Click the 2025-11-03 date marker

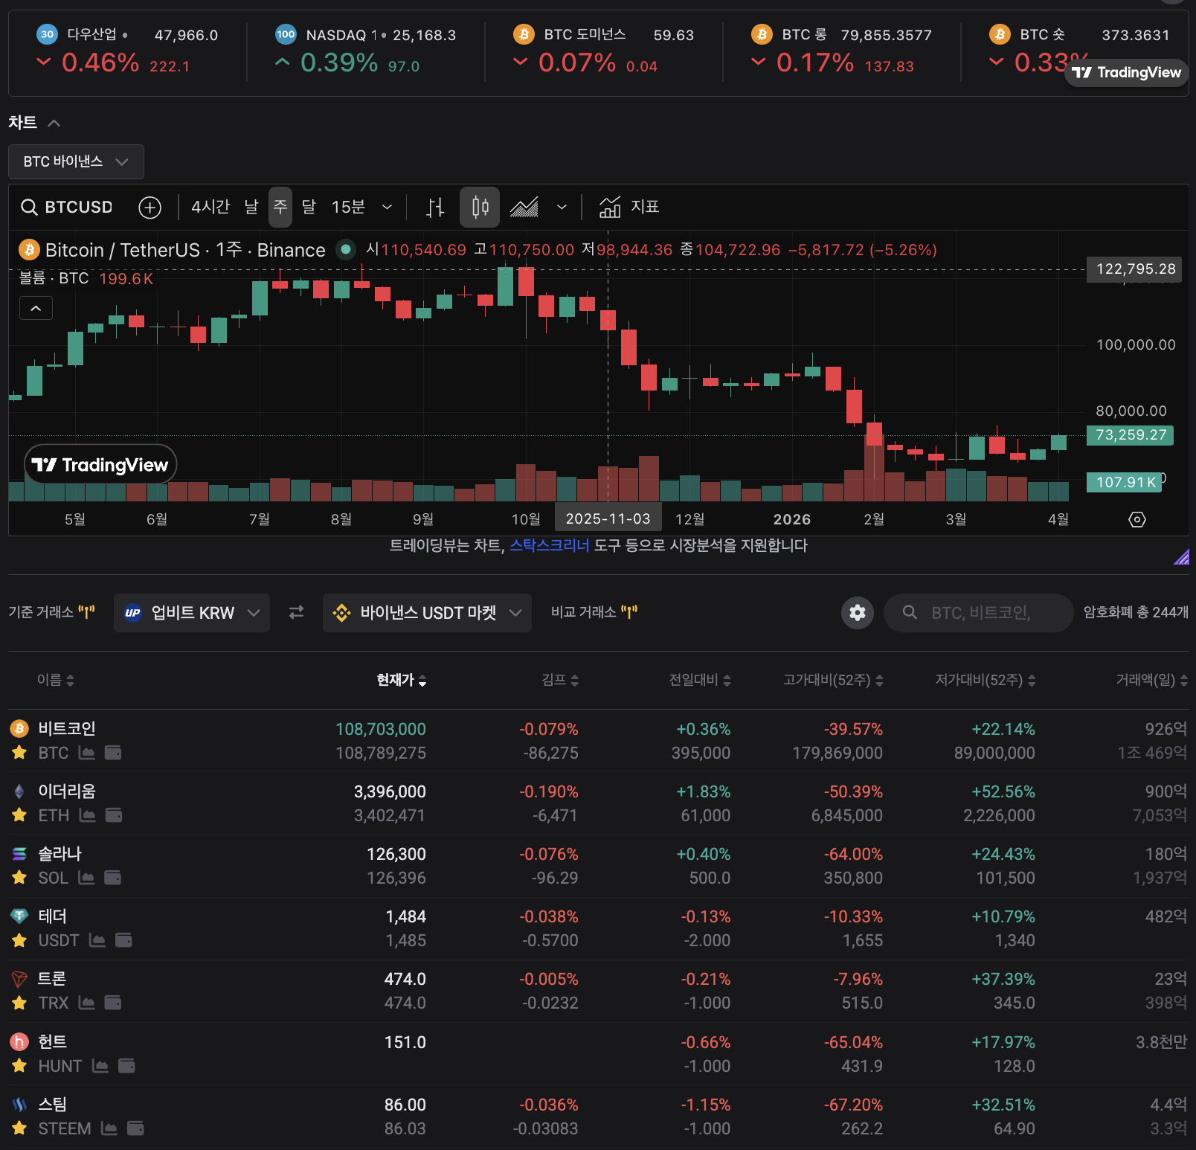tap(608, 518)
